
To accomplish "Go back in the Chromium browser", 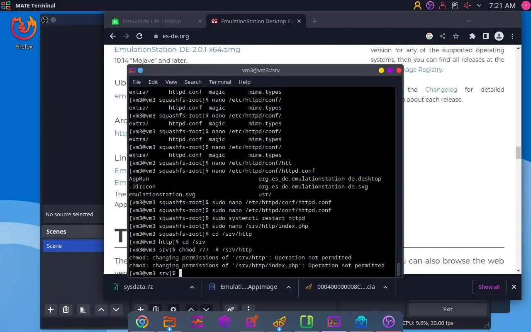I will (113, 36).
